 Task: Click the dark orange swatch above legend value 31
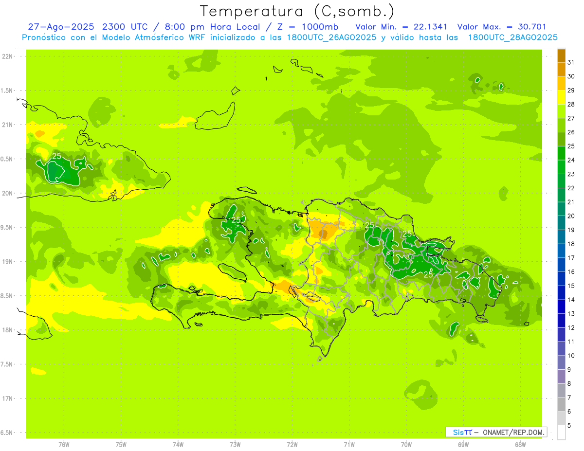[x=561, y=55]
